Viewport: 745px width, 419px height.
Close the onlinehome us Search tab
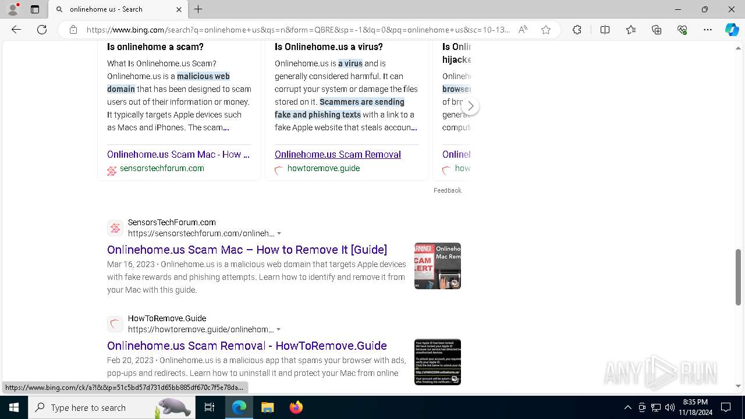tap(179, 9)
